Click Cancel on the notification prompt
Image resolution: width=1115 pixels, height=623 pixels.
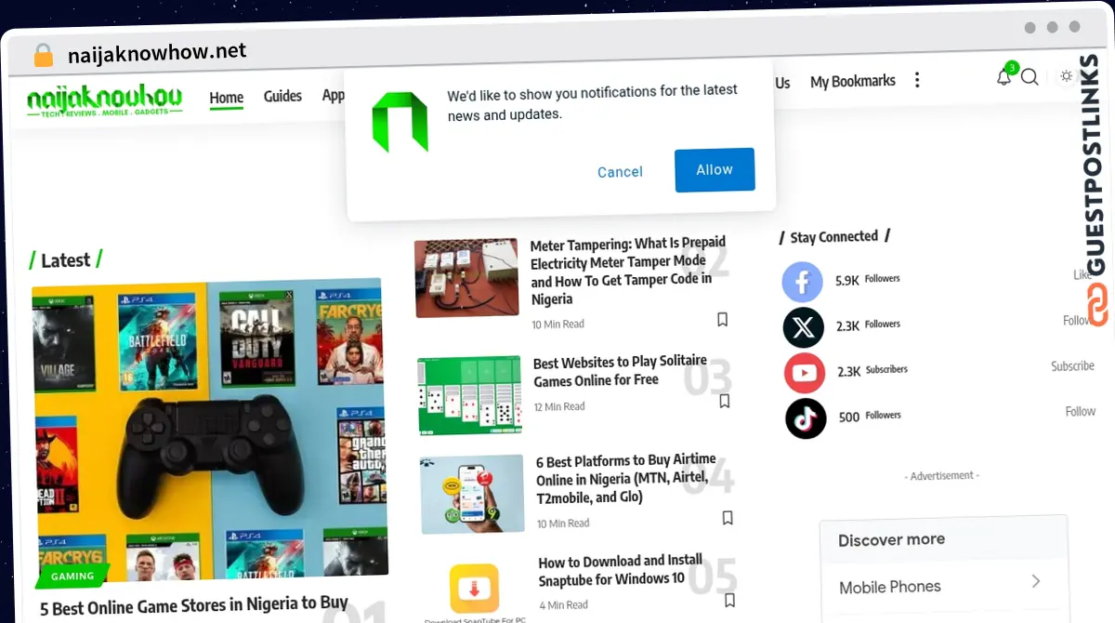tap(620, 172)
